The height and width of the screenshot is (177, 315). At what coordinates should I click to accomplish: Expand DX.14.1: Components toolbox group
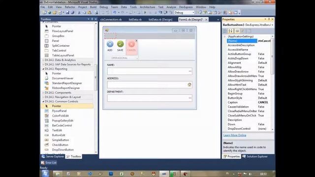(43, 93)
